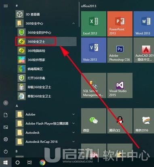Expand Autodesk ReCap 2016 folder chevron
This screenshot has width=154, height=167.
tap(74, 141)
